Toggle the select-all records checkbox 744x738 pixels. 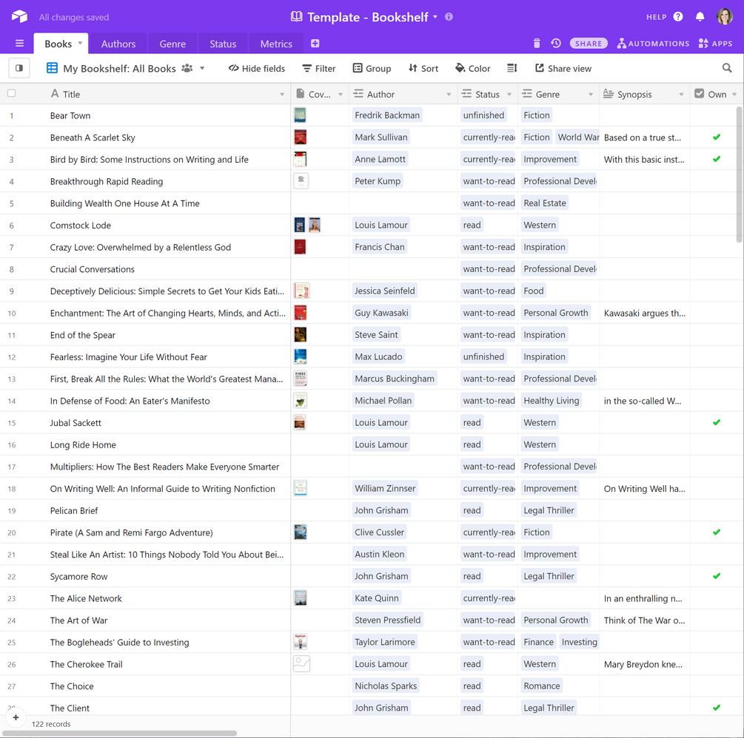tap(11, 93)
